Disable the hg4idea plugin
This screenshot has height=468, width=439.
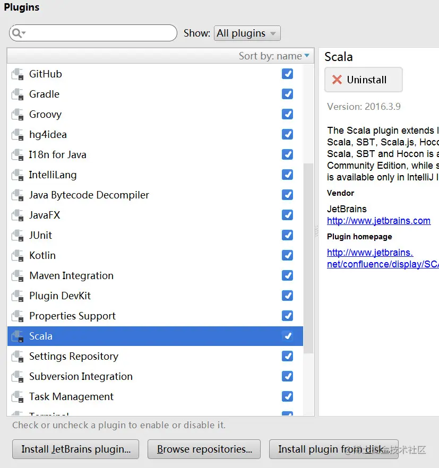(x=287, y=134)
